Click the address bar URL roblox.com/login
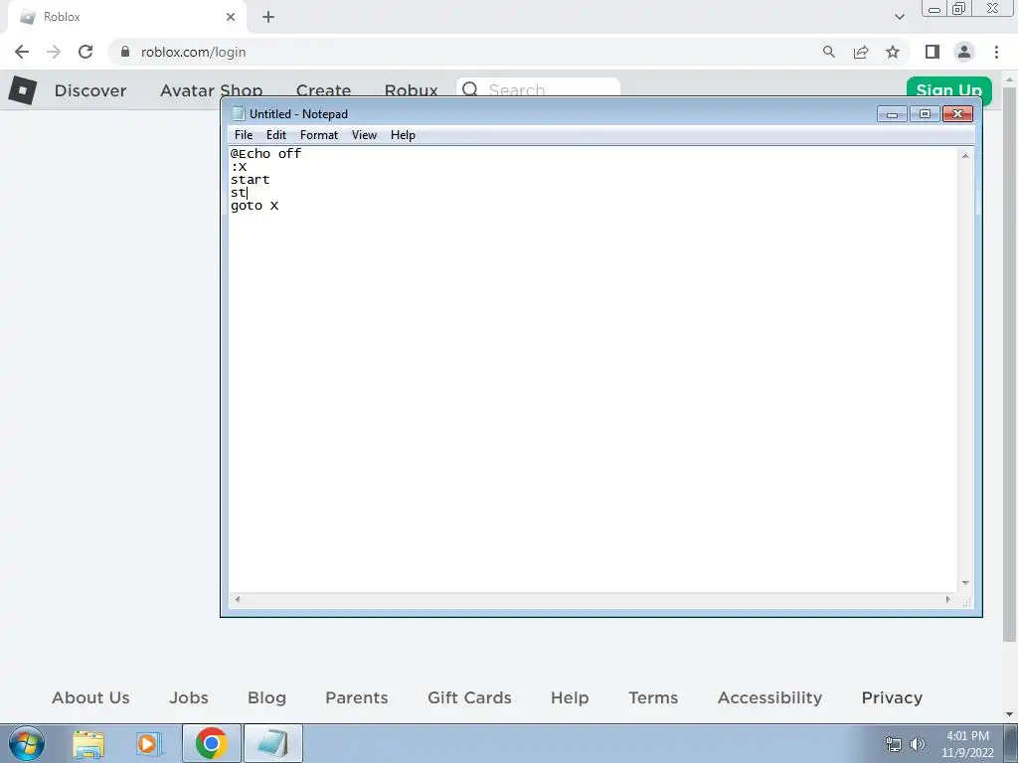The height and width of the screenshot is (763, 1018). tap(194, 52)
